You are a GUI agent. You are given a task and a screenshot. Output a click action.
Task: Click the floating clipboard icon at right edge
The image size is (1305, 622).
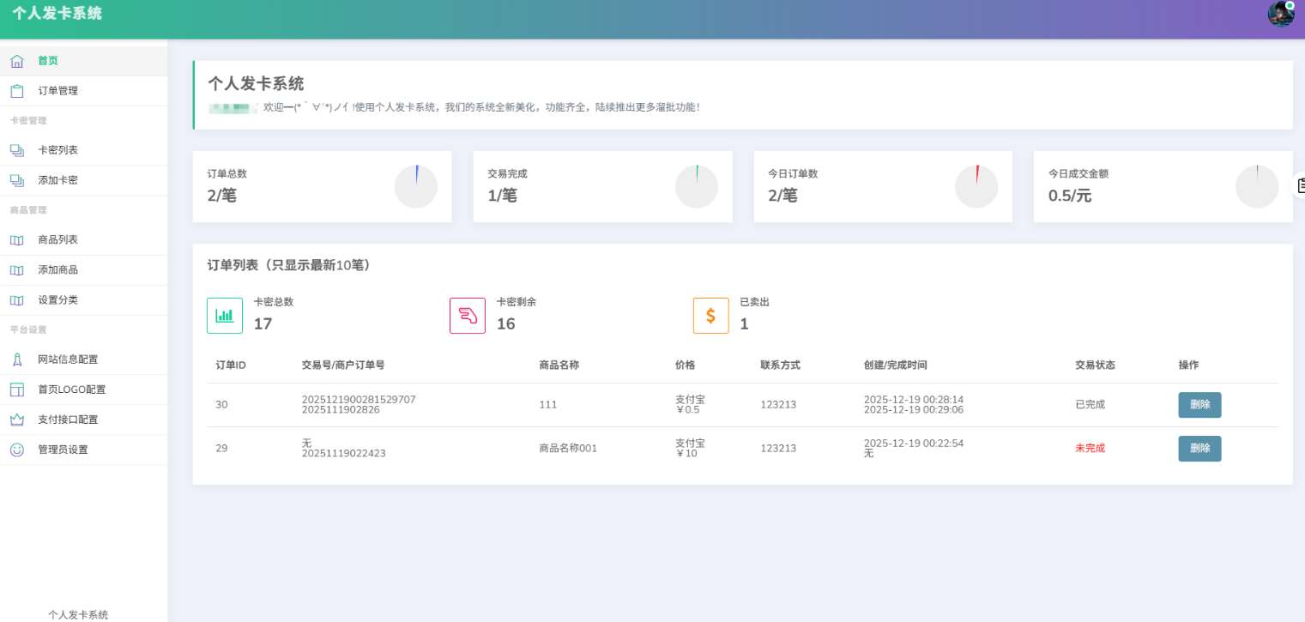point(1301,184)
